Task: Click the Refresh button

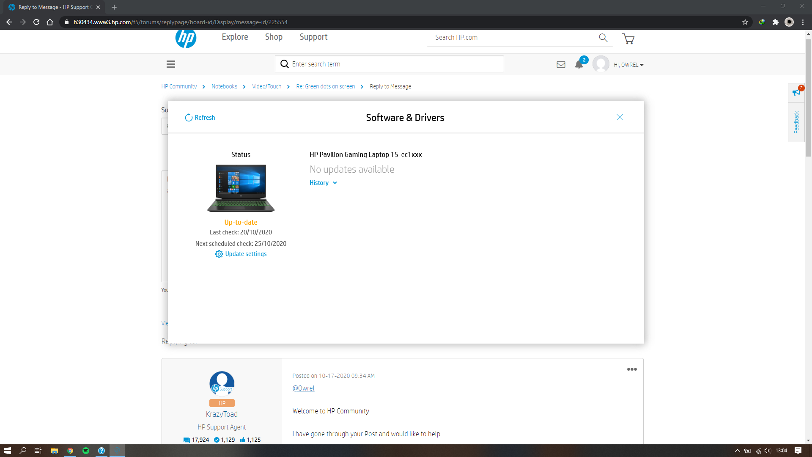Action: [200, 118]
